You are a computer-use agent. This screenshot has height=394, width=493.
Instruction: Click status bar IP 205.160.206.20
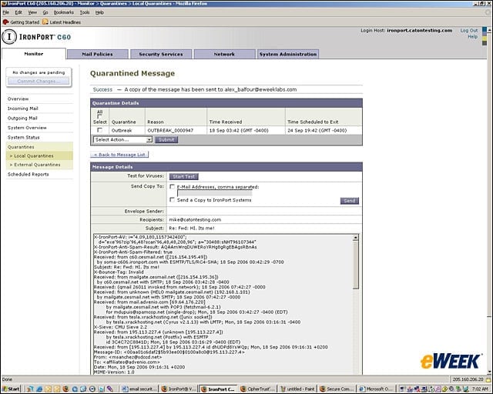pos(468,379)
